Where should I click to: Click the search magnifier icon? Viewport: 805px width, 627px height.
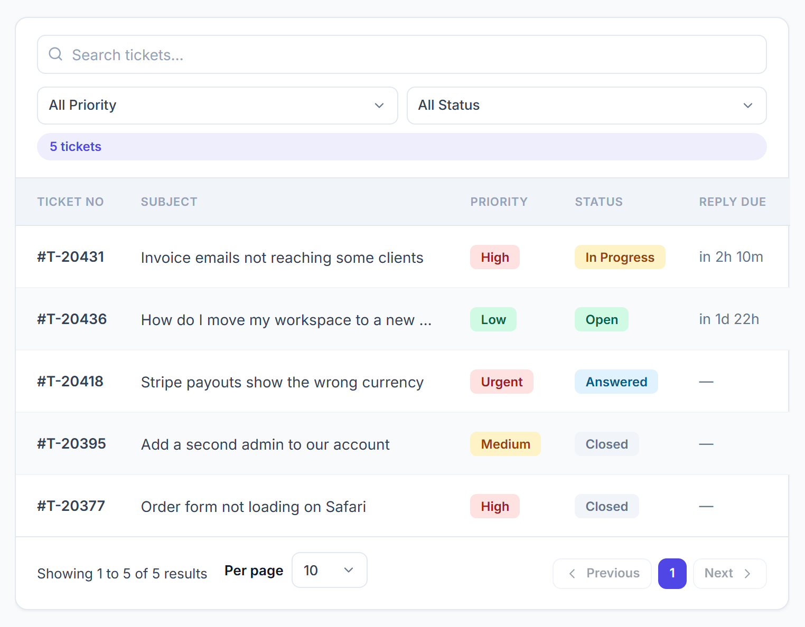55,54
